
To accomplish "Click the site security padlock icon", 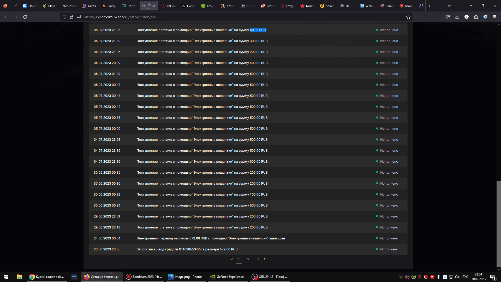I will tap(72, 17).
